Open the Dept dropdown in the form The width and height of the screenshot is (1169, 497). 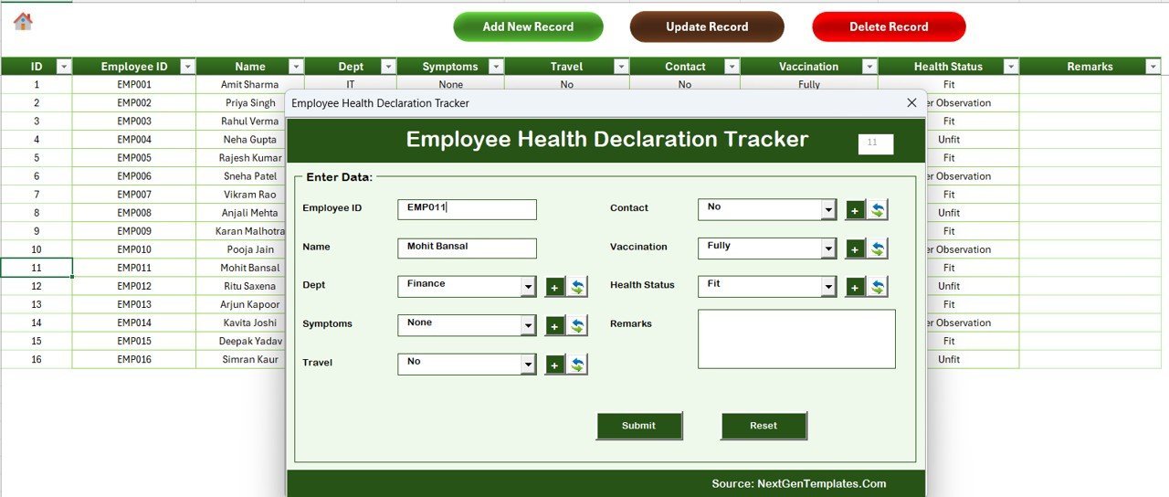(x=528, y=287)
